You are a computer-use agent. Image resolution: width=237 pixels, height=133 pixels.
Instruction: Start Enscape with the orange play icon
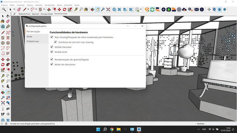147,10
